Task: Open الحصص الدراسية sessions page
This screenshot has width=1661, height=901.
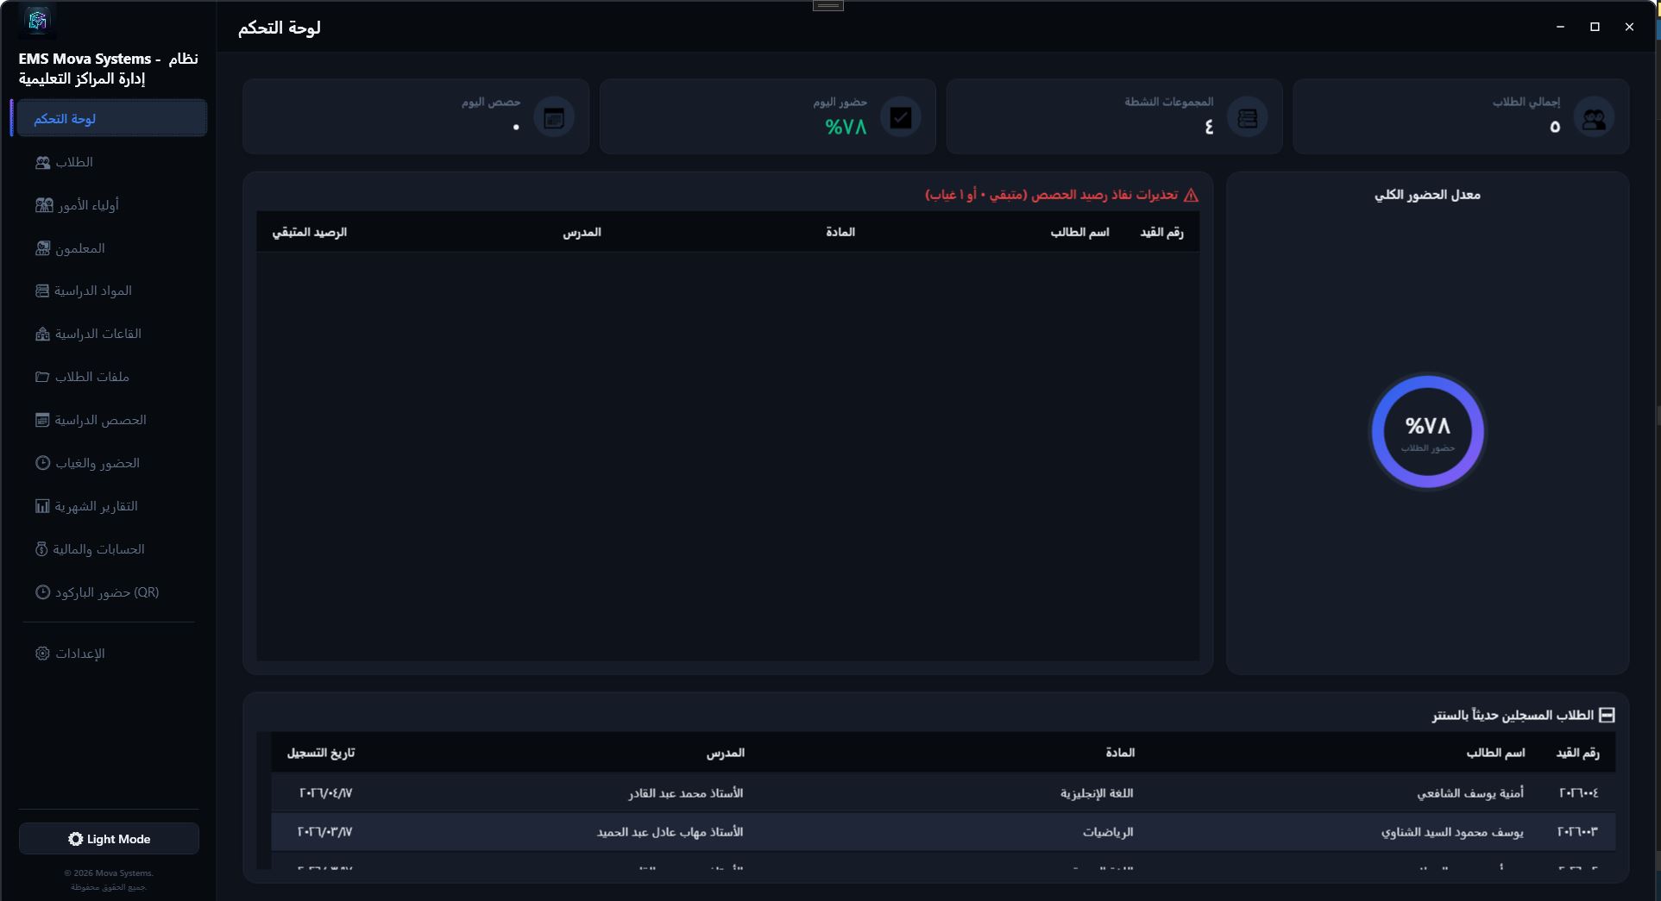Action: (110, 420)
